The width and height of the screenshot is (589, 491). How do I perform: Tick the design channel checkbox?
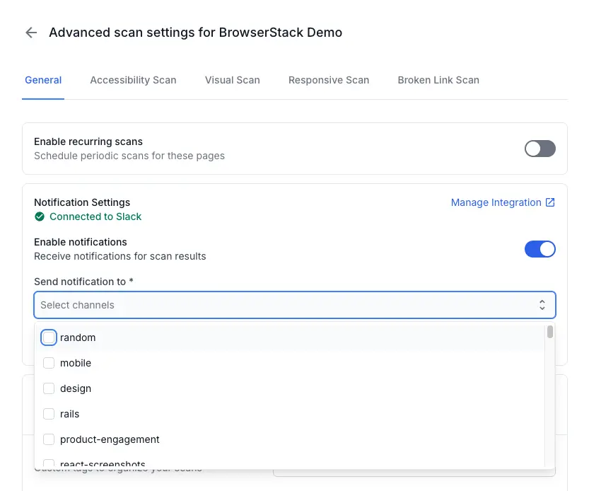tap(49, 389)
